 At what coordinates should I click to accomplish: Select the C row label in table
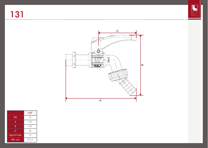tap(15, 131)
